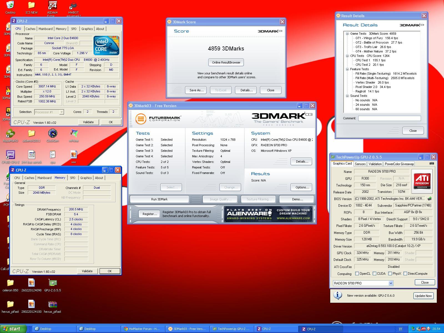
Task: Open the hexus_pifast archive icon
Action: tap(52, 306)
